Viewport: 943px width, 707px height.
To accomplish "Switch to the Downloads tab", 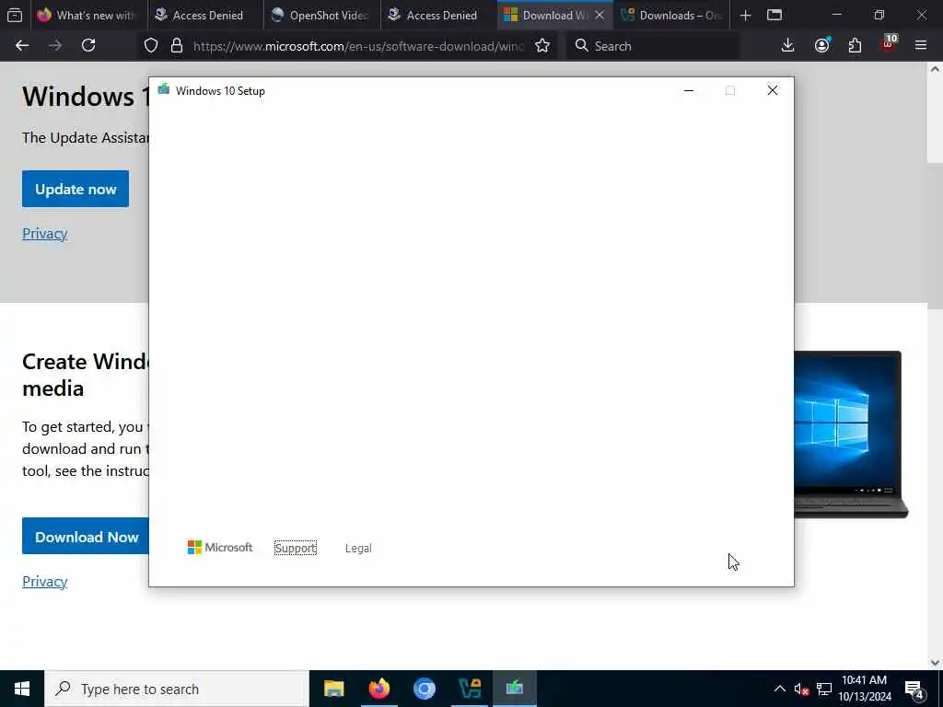I will coord(671,15).
